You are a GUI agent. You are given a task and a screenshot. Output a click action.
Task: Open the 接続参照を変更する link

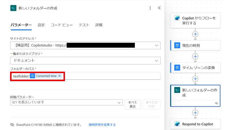coord(102,125)
